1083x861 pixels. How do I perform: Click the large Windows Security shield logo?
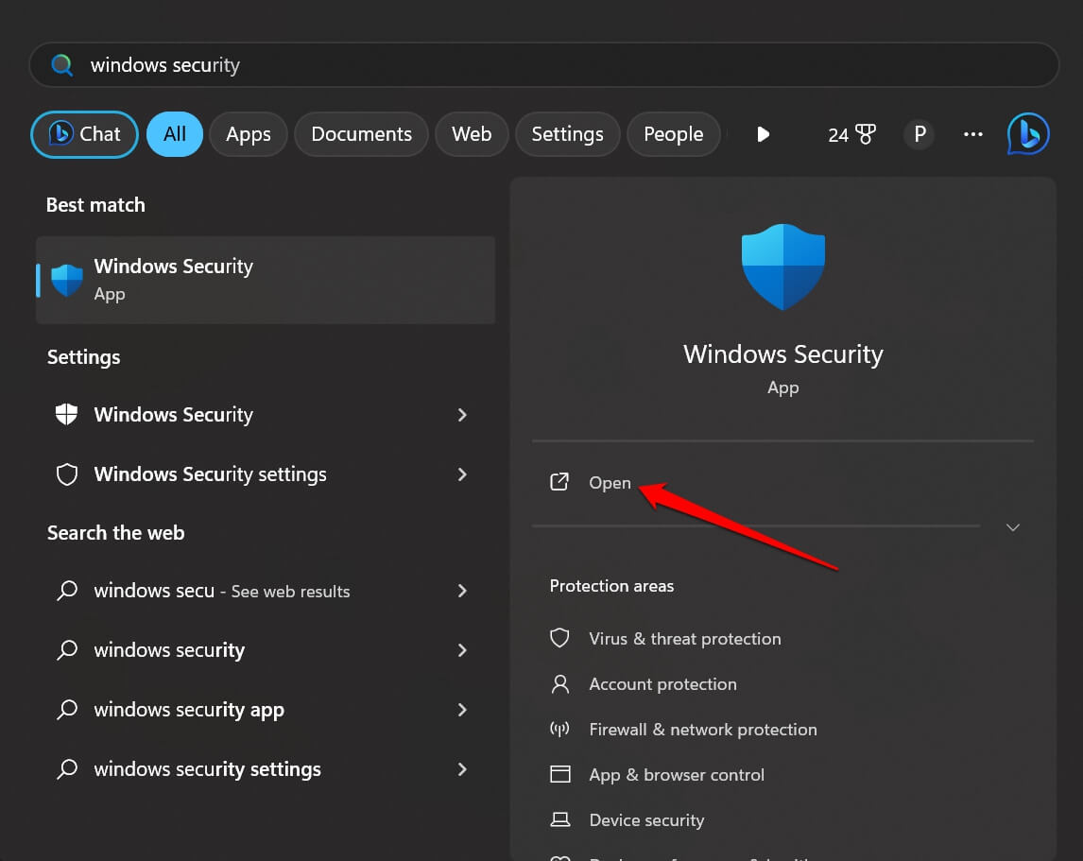[783, 267]
